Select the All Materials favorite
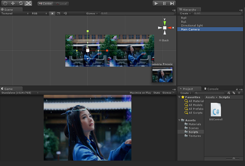Viewport: 245px width, 166px height. pos(195,101)
